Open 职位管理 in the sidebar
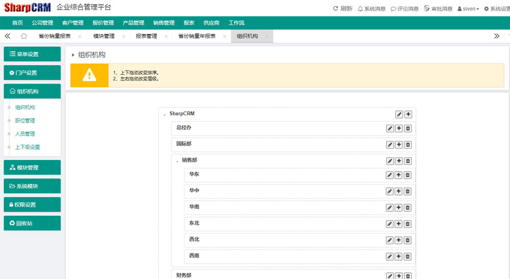510x279 pixels. 25,121
